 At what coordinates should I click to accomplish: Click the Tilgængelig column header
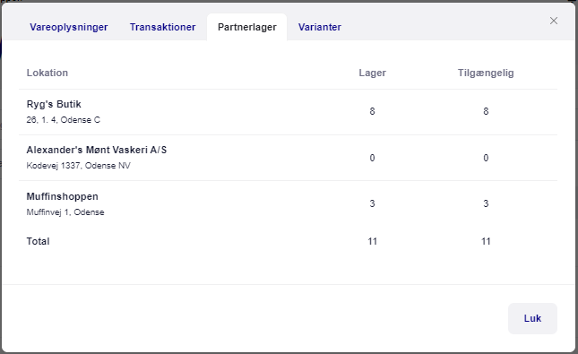(x=486, y=73)
